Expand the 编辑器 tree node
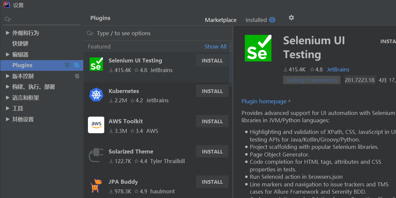This screenshot has height=198, width=396. pyautogui.click(x=8, y=54)
